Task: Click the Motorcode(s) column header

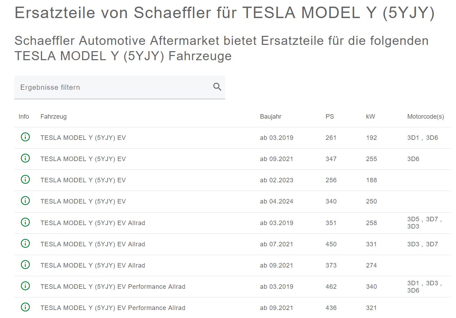Action: coord(425,117)
